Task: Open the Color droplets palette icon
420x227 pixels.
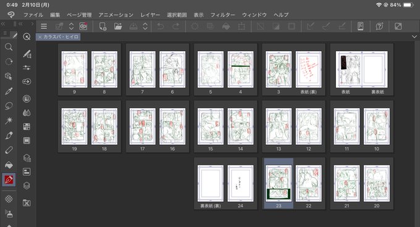Action: point(27,112)
